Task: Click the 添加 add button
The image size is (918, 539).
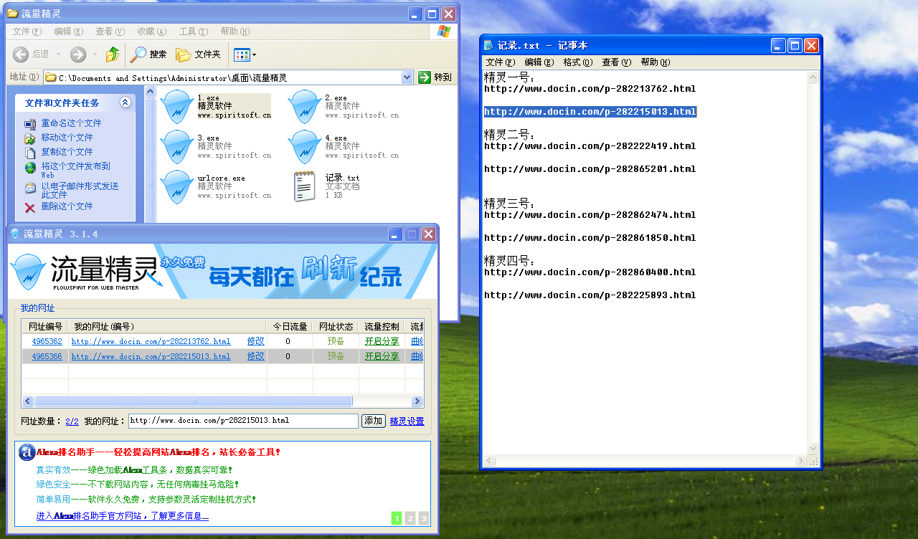Action: (x=373, y=421)
